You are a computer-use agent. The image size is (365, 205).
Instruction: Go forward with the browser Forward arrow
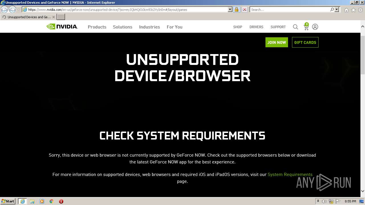tap(12, 9)
